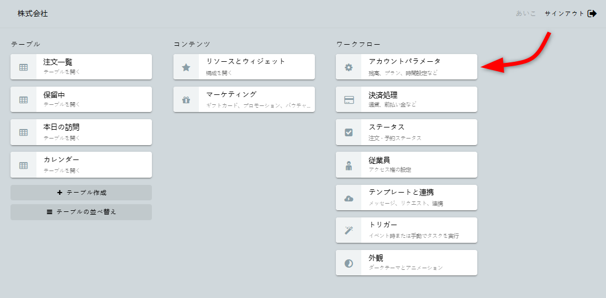The width and height of the screenshot is (606, 298).
Task: Click the gear icon beside アカウントパラメータ
Action: (x=349, y=67)
